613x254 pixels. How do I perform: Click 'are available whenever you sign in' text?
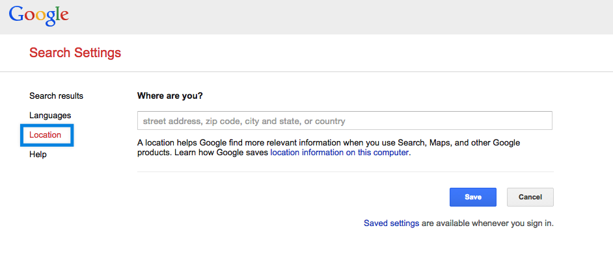[487, 223]
